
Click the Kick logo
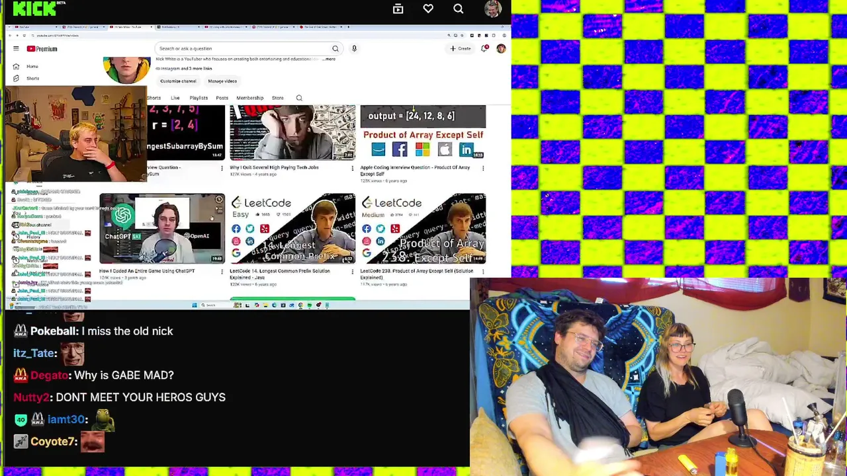35,8
